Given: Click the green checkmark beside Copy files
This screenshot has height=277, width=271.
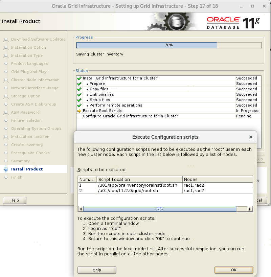Looking at the screenshot, I should 79,89.
